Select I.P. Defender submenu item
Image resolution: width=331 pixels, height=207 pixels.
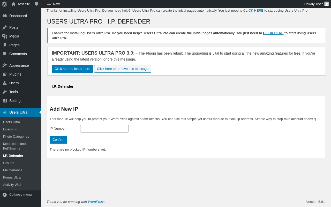click(21, 156)
